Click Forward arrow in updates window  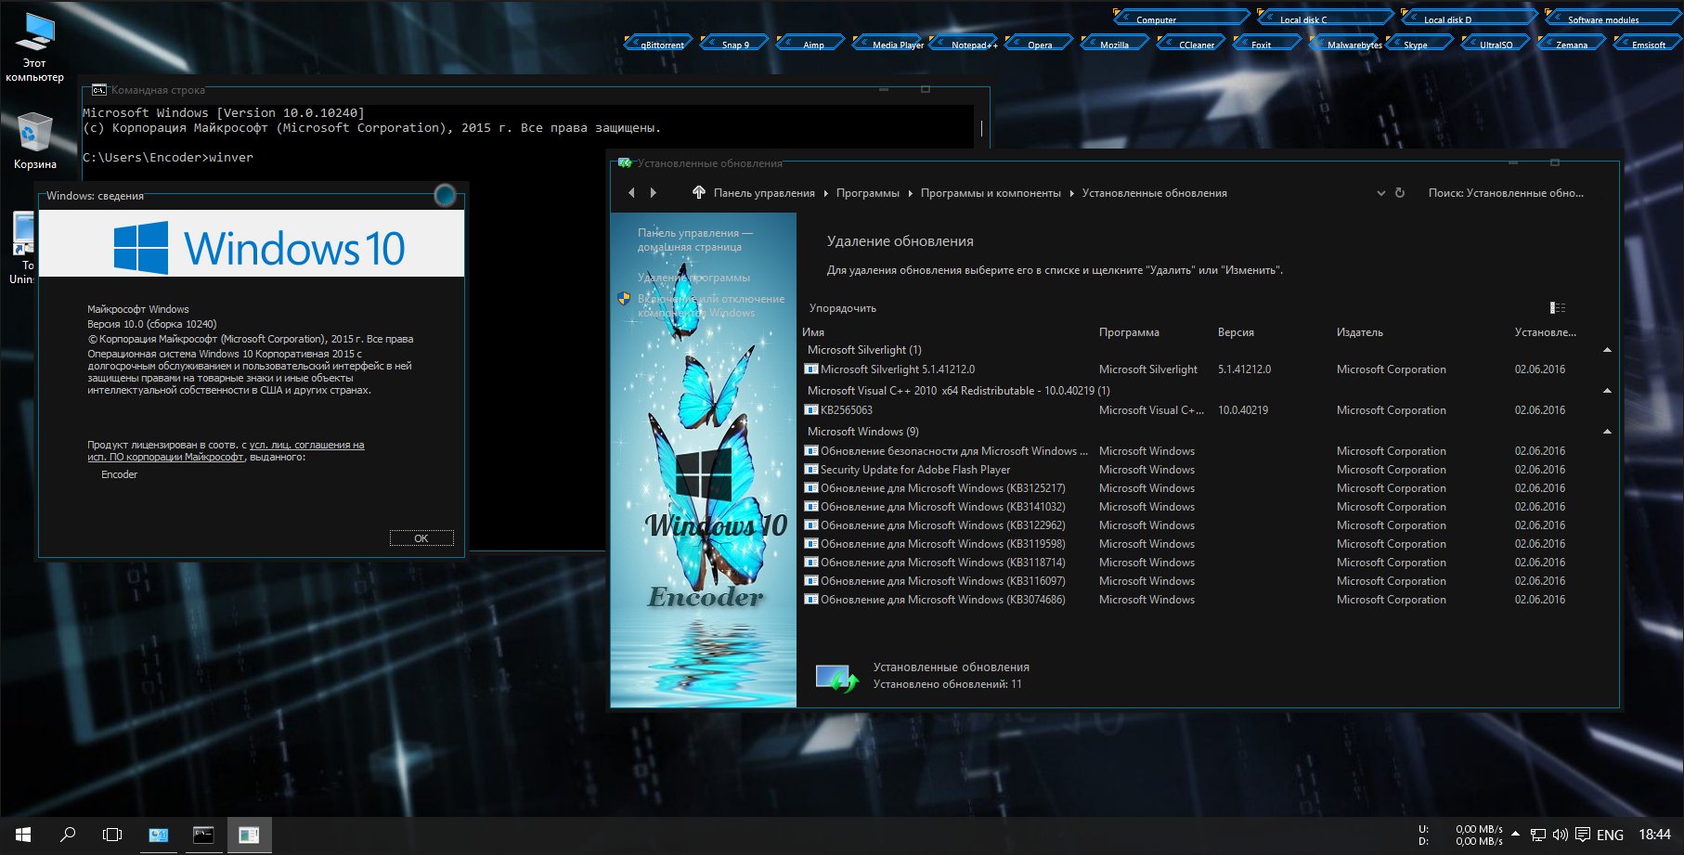point(654,193)
